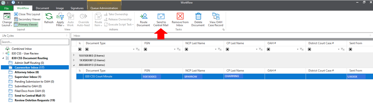Open the Tasks group dialog launcher
The height and width of the screenshot is (103, 373).
coord(224,30)
